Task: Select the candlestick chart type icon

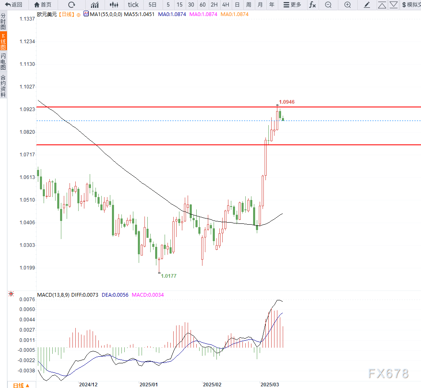Action: coord(114,5)
